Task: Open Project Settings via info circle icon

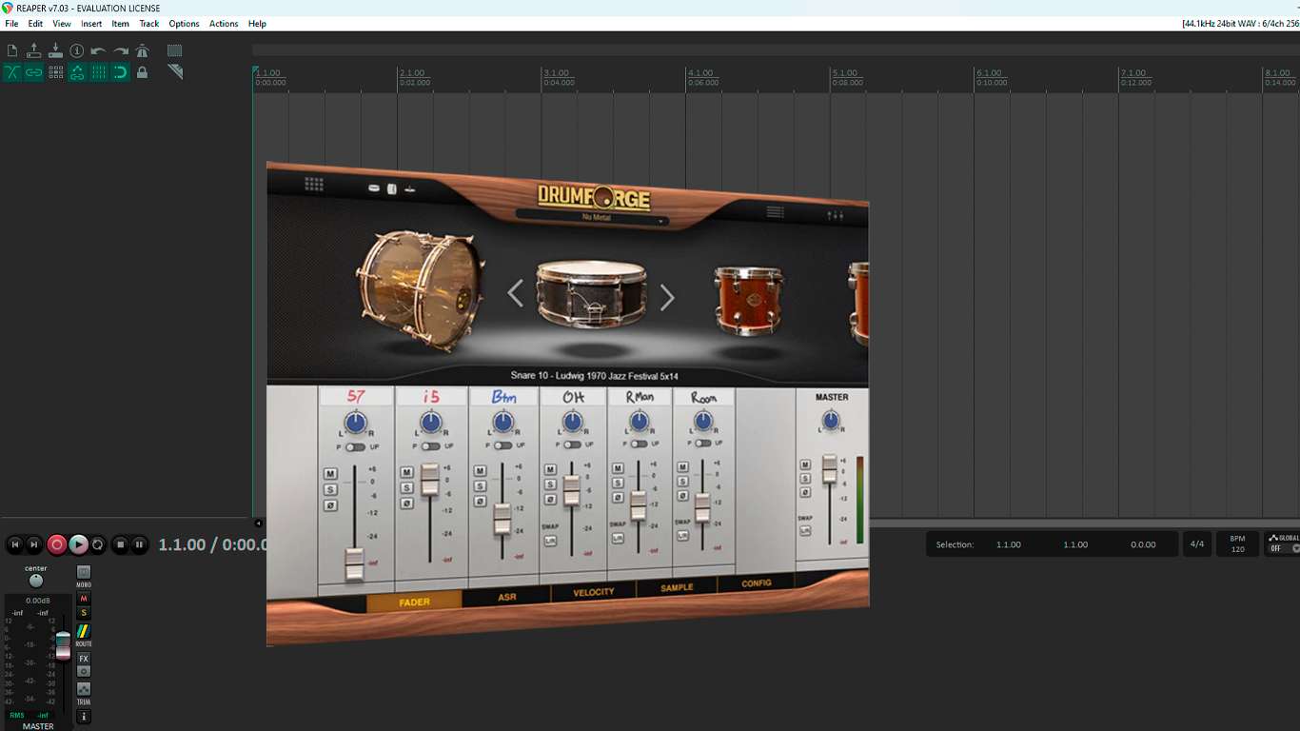Action: coord(77,50)
